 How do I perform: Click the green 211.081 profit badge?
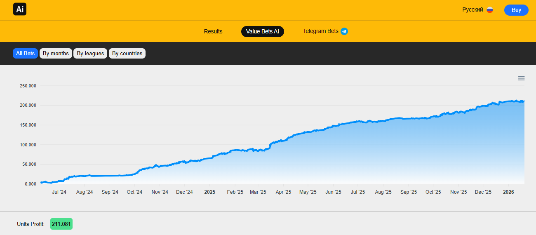pyautogui.click(x=61, y=224)
